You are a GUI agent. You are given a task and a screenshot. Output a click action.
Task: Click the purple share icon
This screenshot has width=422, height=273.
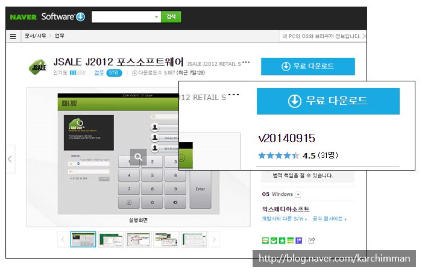click(x=299, y=240)
